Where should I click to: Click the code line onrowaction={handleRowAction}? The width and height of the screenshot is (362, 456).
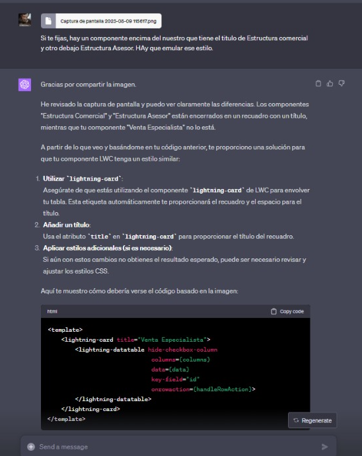(203, 389)
